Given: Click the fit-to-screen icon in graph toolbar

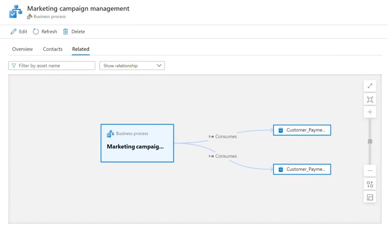Looking at the screenshot, I should (369, 99).
